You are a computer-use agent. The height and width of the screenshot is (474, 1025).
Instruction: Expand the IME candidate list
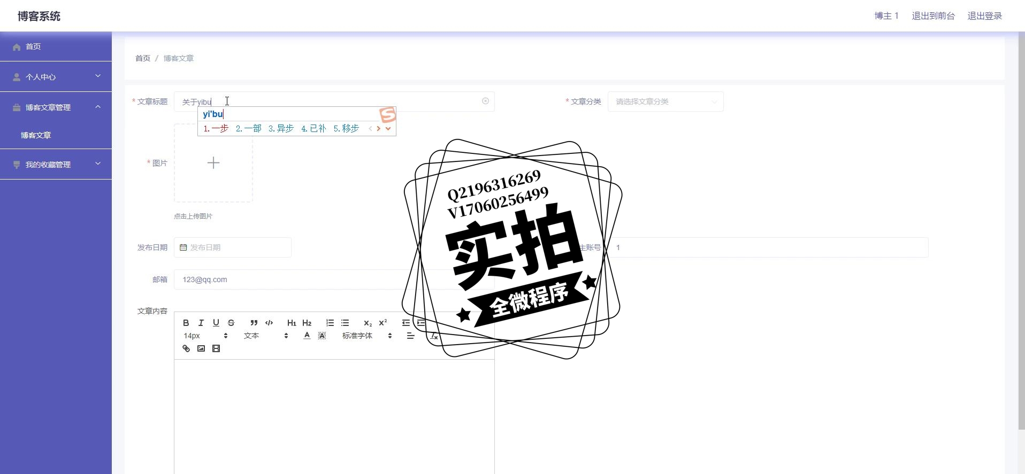(388, 128)
